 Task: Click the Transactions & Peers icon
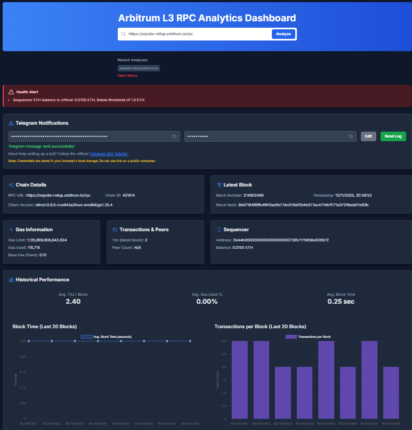point(115,230)
